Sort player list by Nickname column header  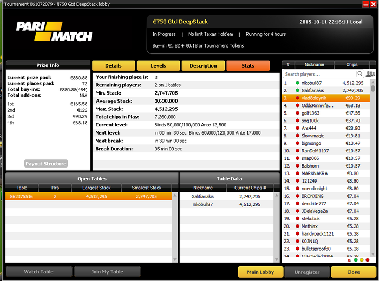tap(314, 65)
